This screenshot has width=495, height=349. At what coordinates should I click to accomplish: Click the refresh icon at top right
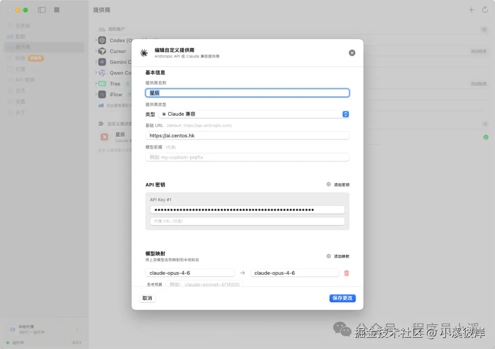(485, 10)
